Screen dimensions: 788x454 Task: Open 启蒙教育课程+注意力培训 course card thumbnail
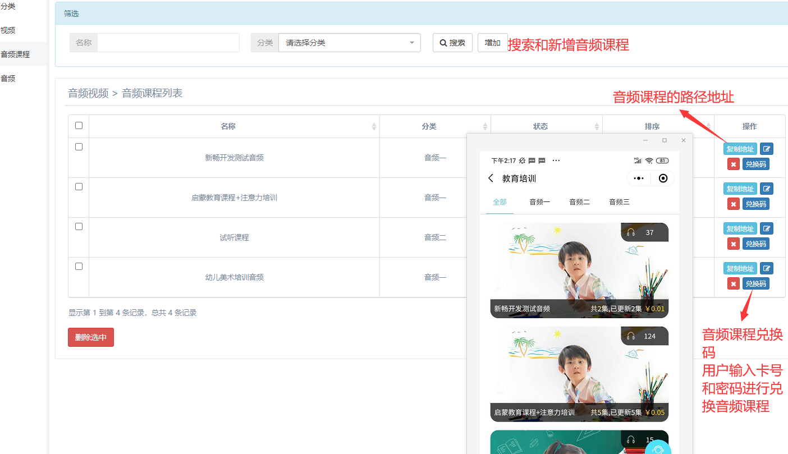coord(579,374)
